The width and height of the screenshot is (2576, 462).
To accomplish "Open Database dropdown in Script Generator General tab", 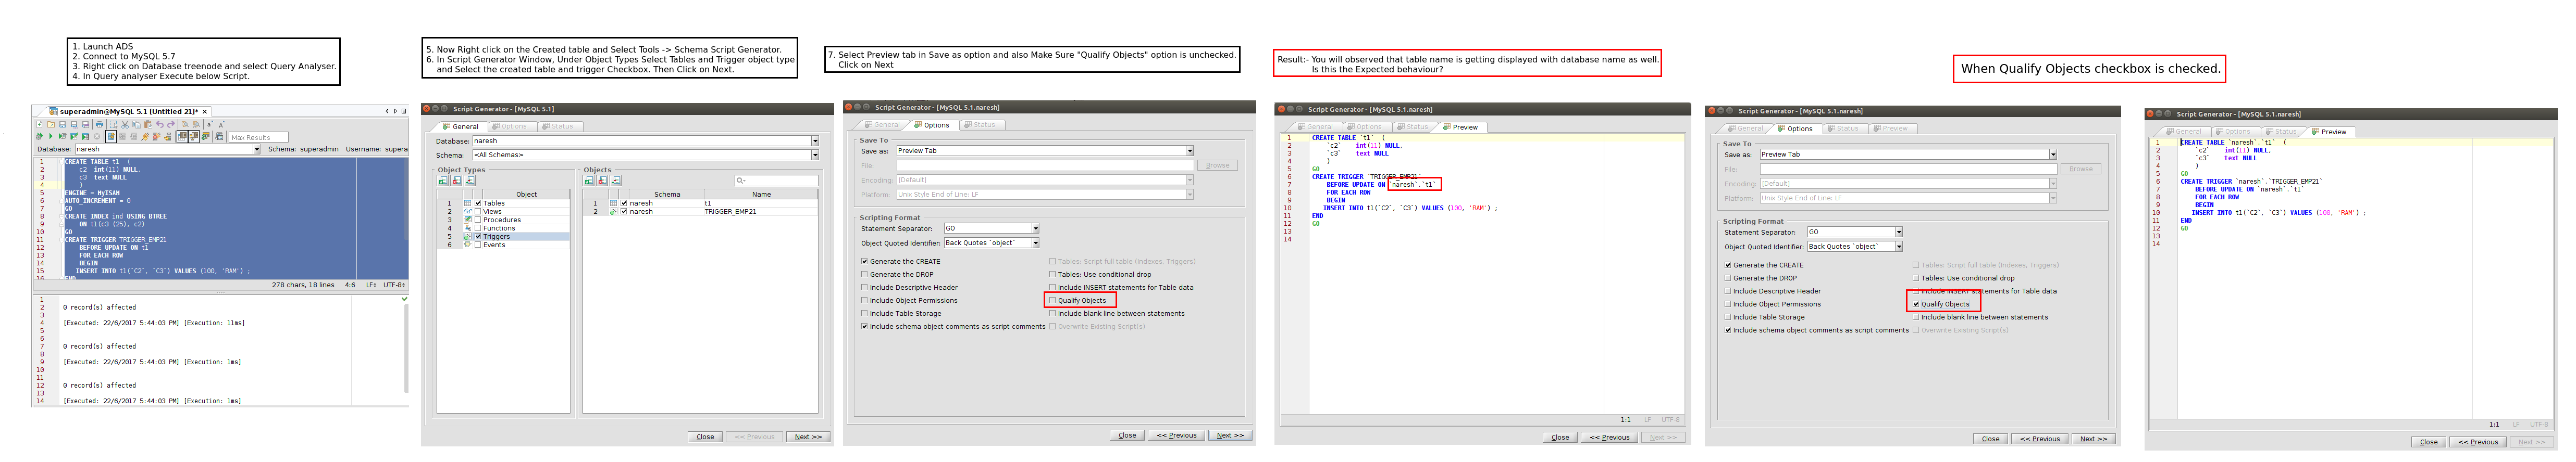I will (815, 140).
